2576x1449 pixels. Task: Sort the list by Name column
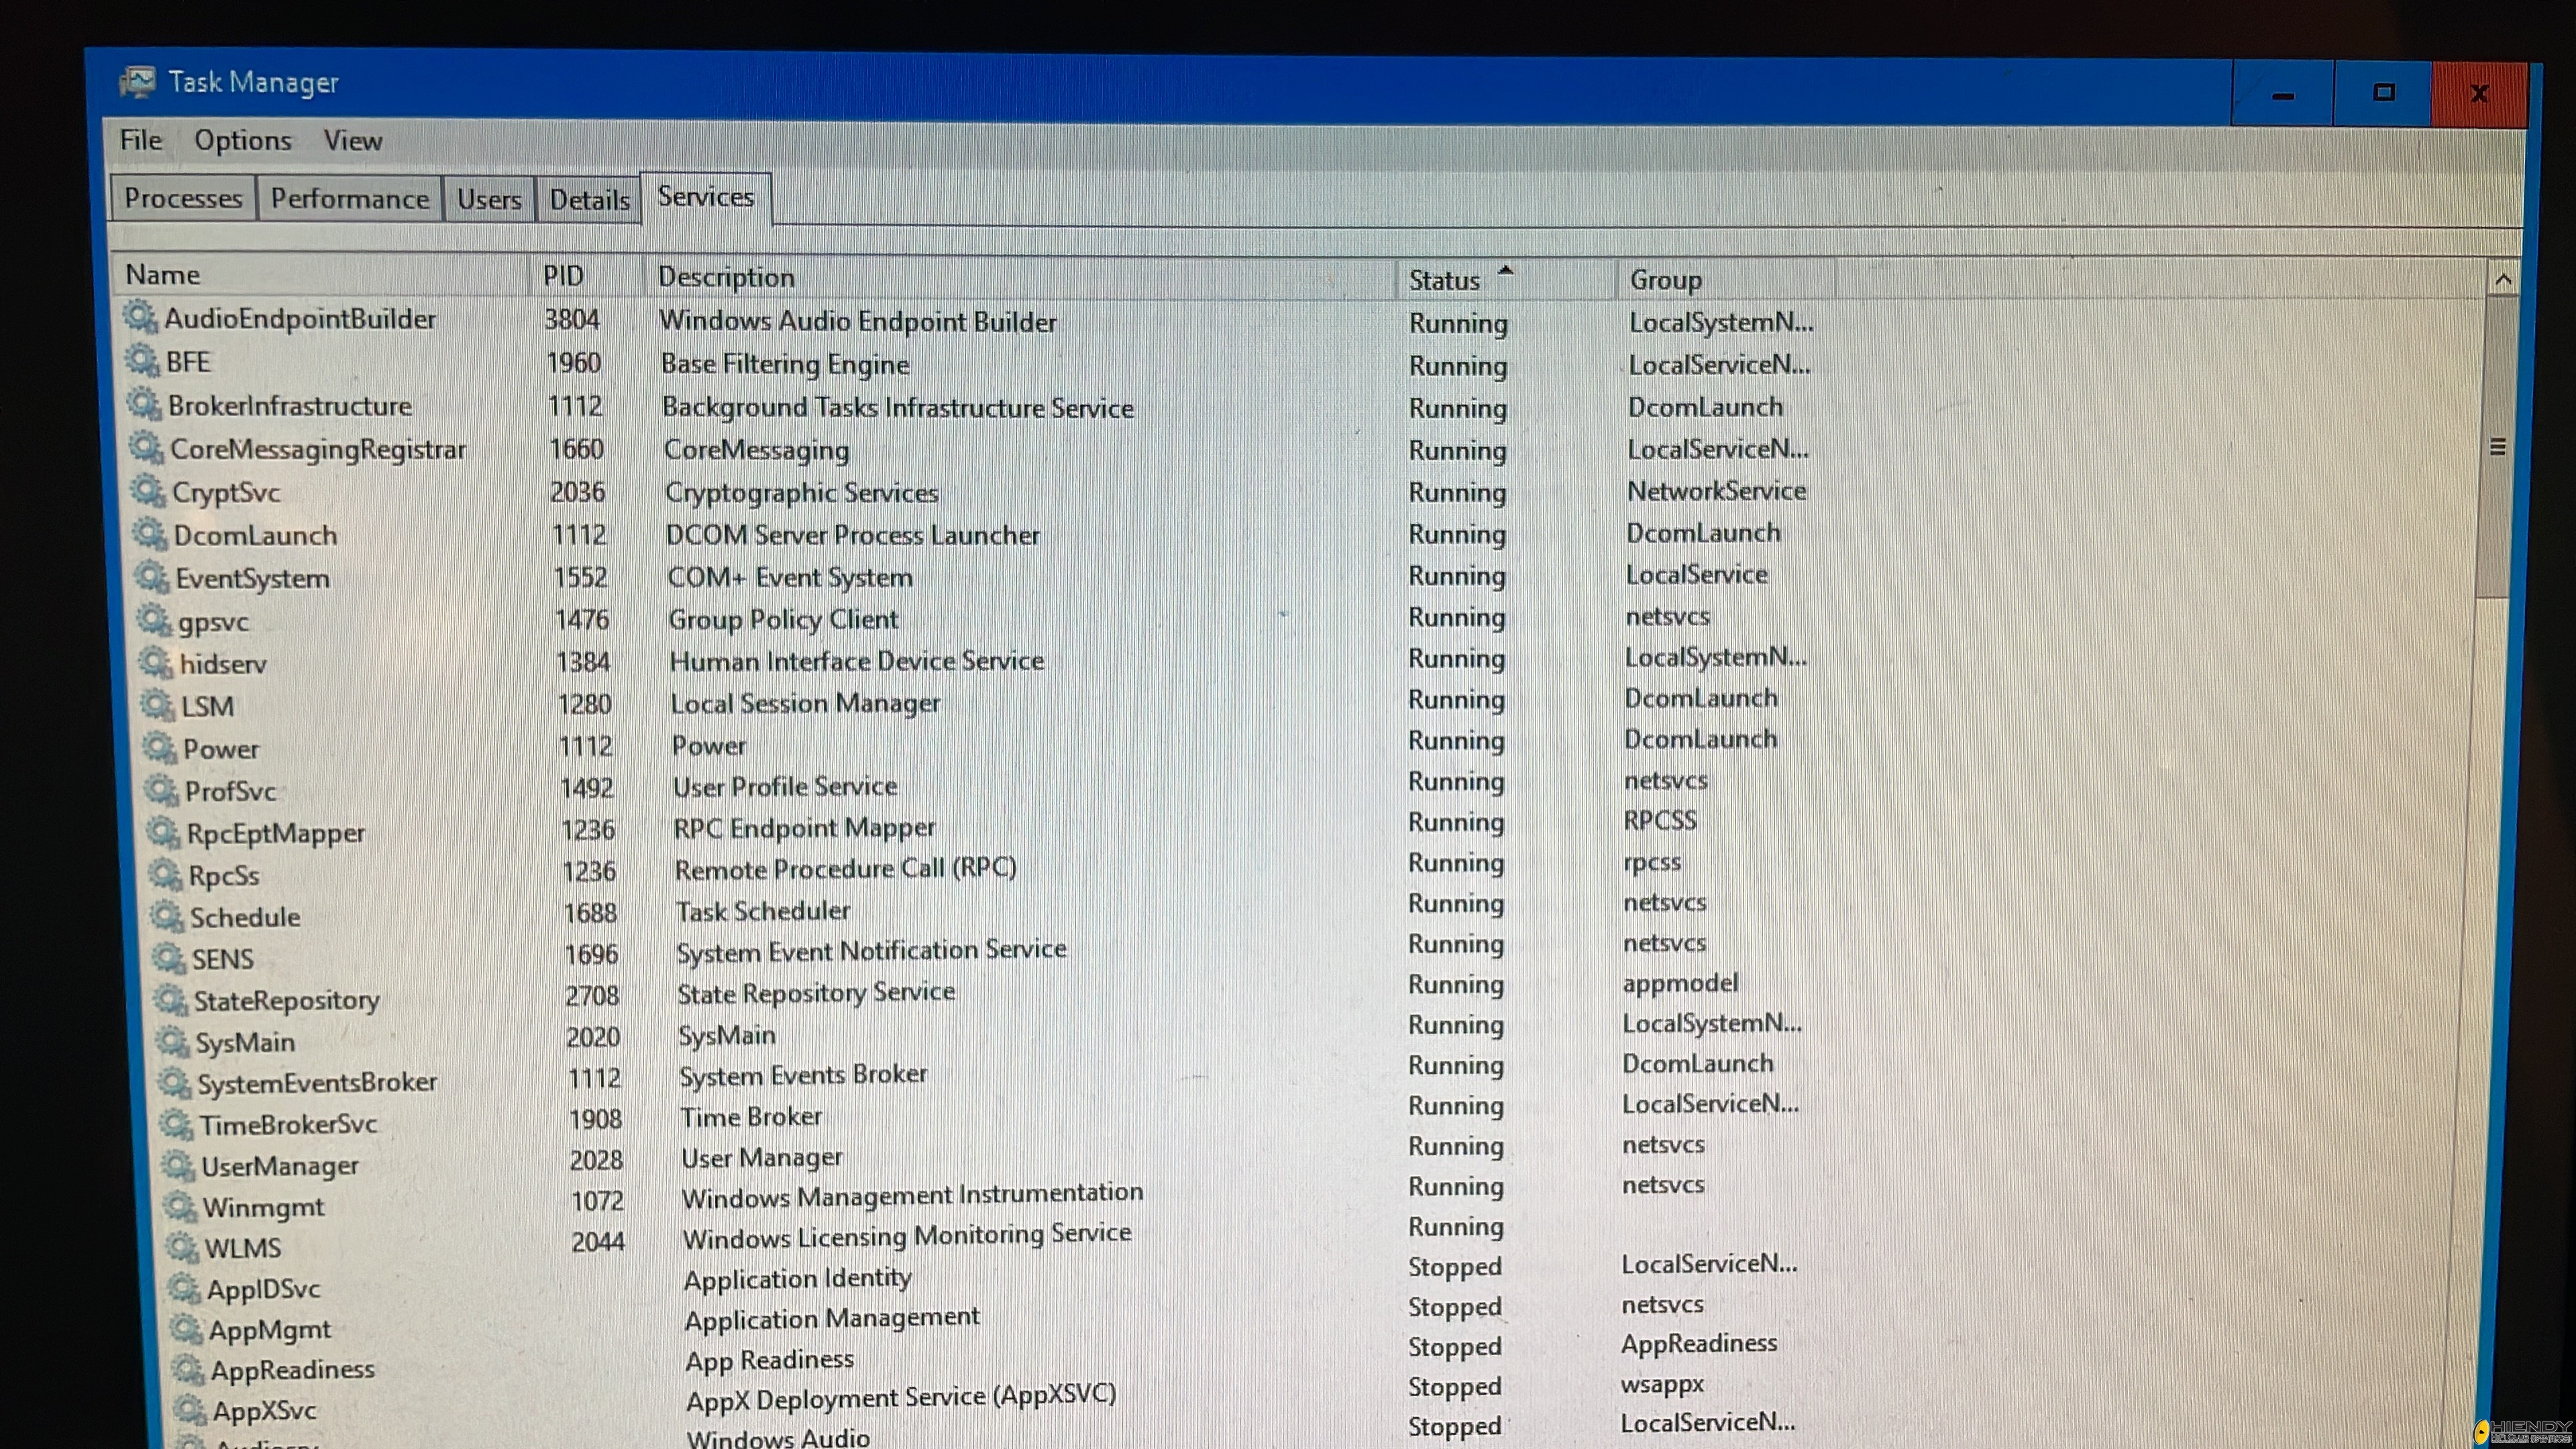[x=163, y=275]
